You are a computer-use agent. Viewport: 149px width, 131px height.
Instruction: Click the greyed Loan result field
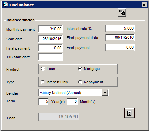pyautogui.click(x=59, y=117)
